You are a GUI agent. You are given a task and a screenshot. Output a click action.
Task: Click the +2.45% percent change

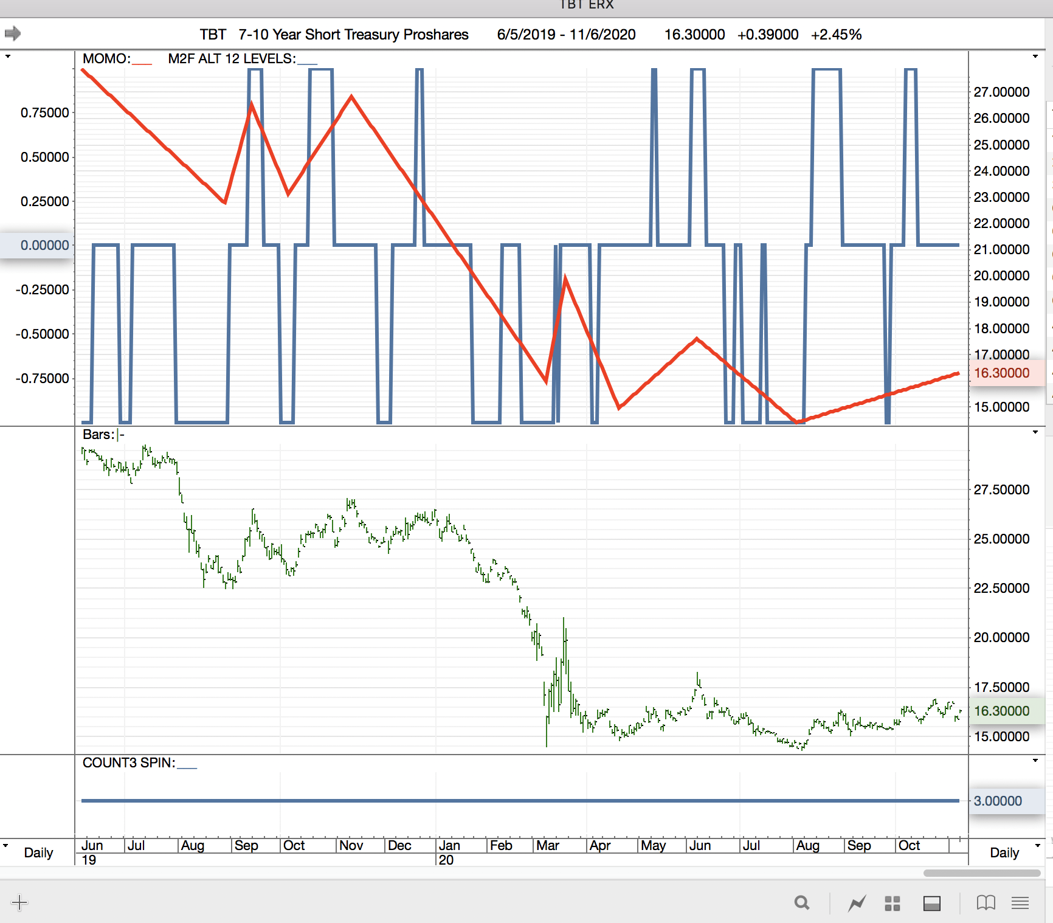click(837, 35)
